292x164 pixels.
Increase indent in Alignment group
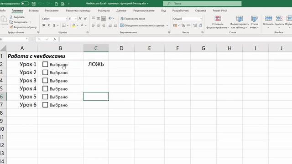[115, 26]
